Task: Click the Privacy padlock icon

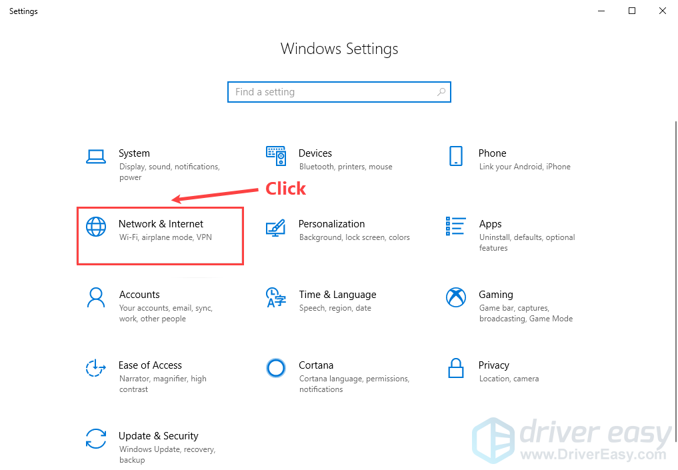Action: click(456, 368)
